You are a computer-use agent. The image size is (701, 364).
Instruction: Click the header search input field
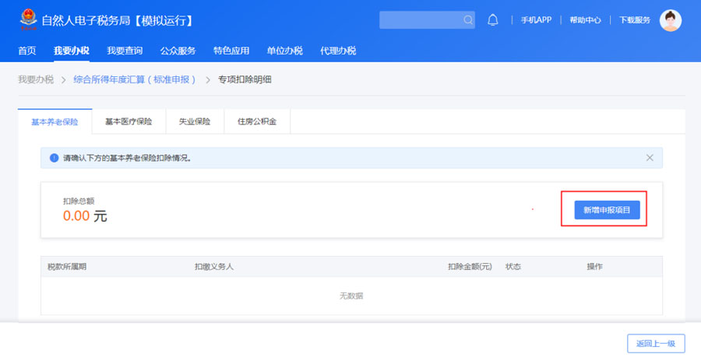(421, 20)
